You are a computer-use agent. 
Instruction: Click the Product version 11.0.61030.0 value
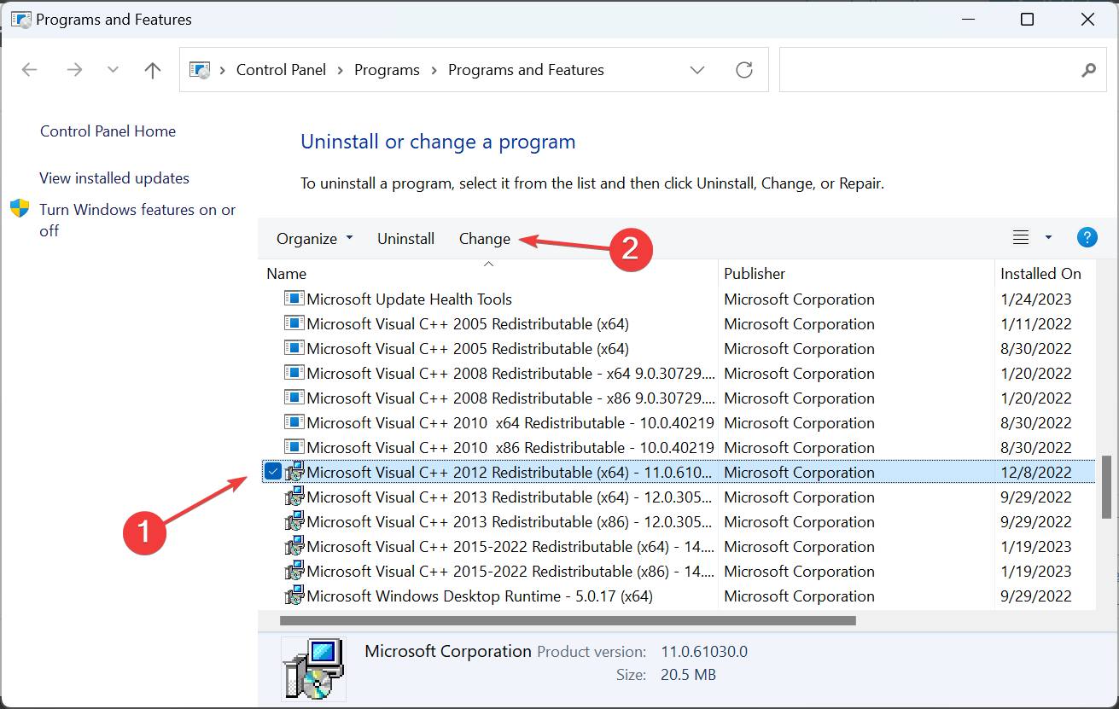click(704, 652)
